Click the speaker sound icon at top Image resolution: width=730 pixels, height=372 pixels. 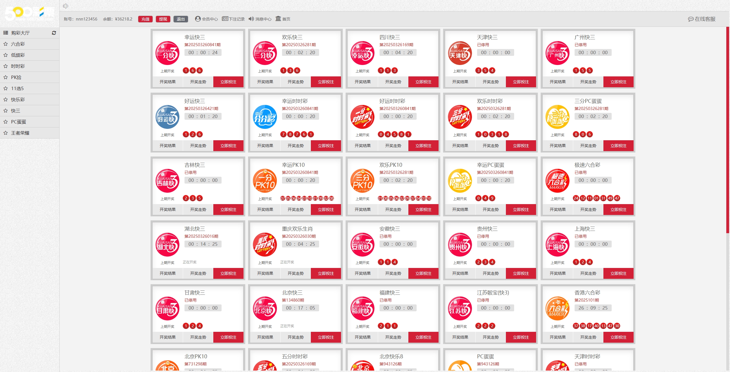(x=66, y=6)
